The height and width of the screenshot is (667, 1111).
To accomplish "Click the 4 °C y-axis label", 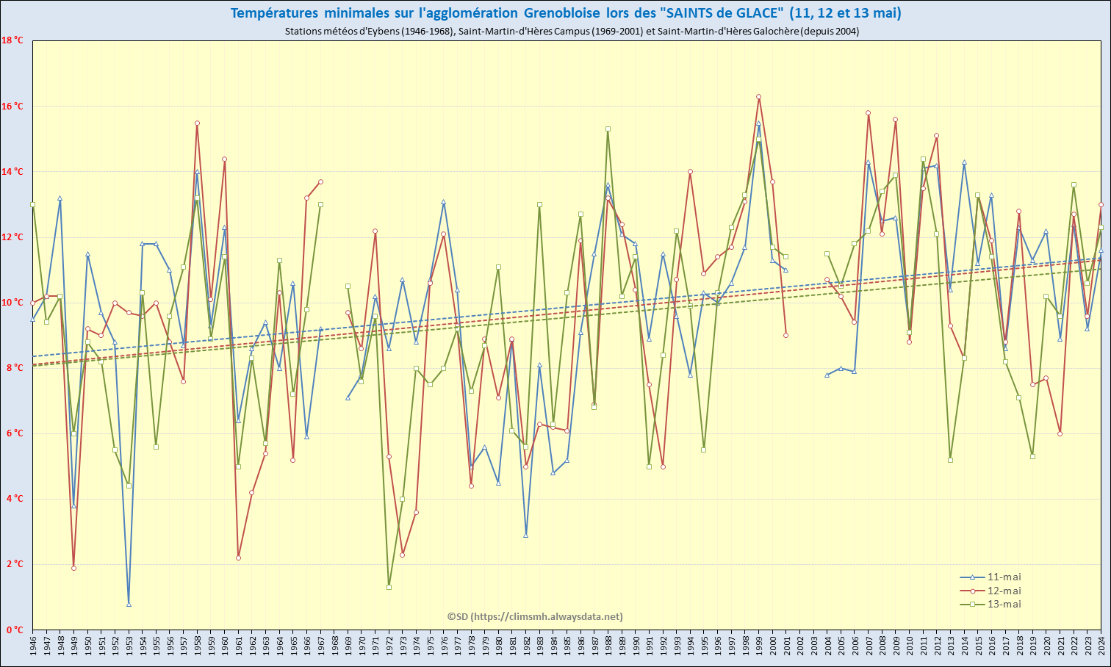I will click(15, 499).
